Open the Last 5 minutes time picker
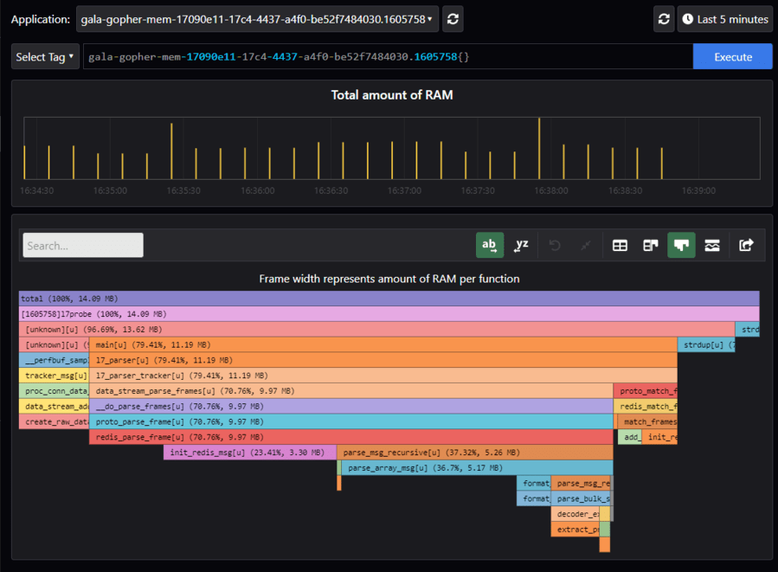Screen dimensions: 778x572 click(x=725, y=19)
